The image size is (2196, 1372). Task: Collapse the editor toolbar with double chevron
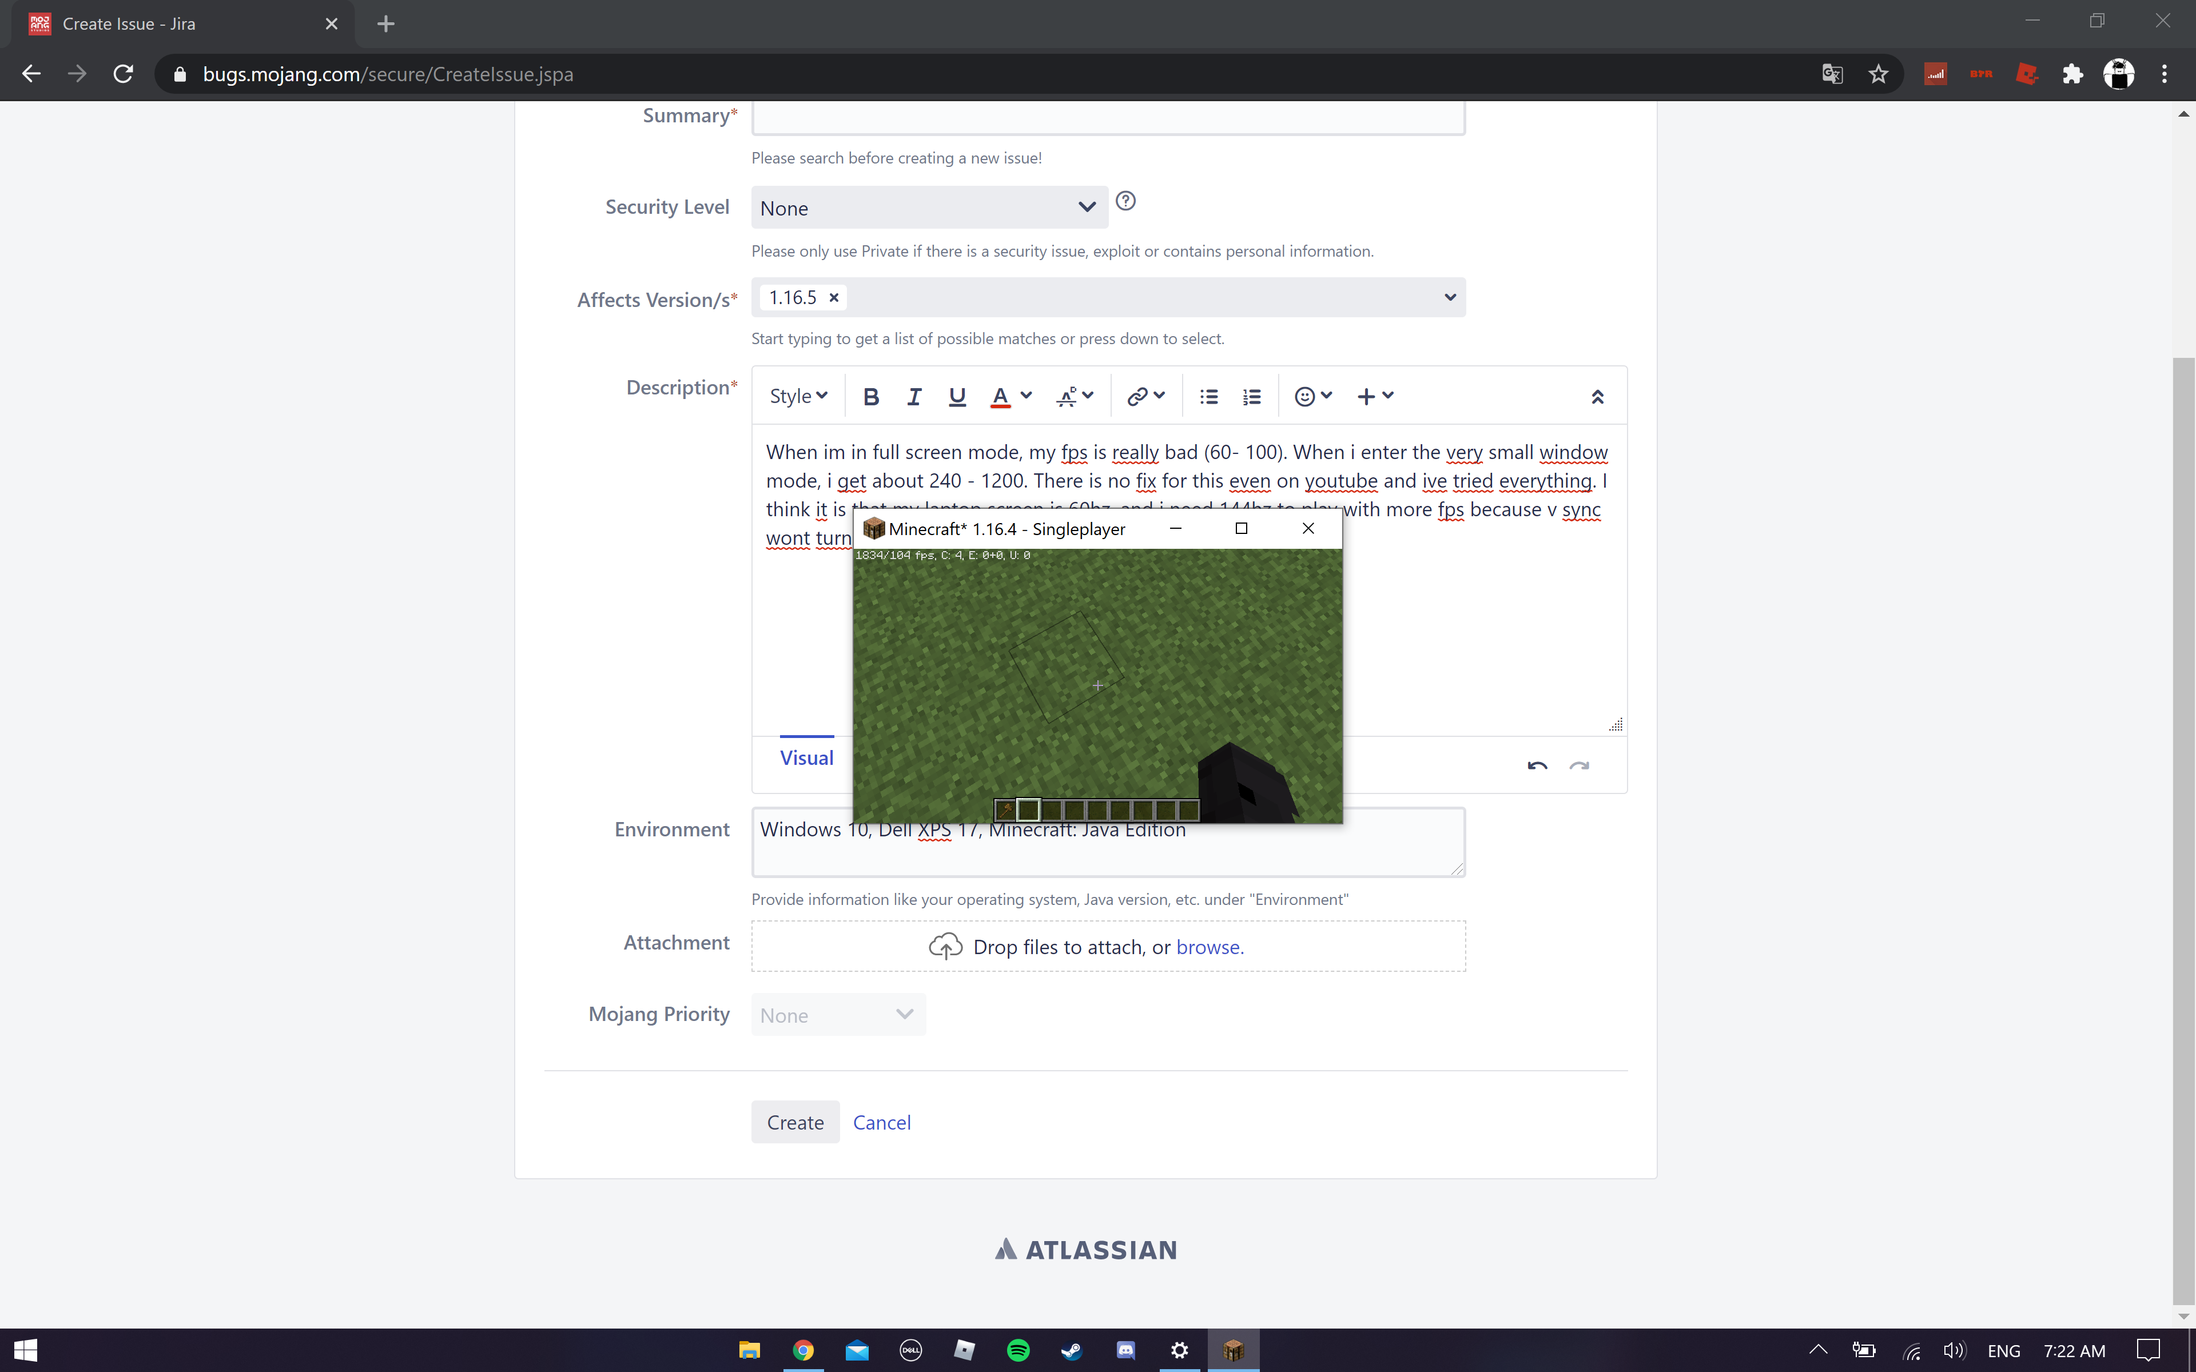point(1597,397)
